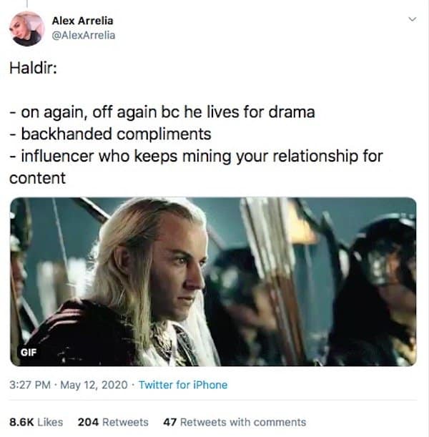The image size is (429, 437).
Task: Open Alex Arrelia's profile avatar
Action: point(27,29)
